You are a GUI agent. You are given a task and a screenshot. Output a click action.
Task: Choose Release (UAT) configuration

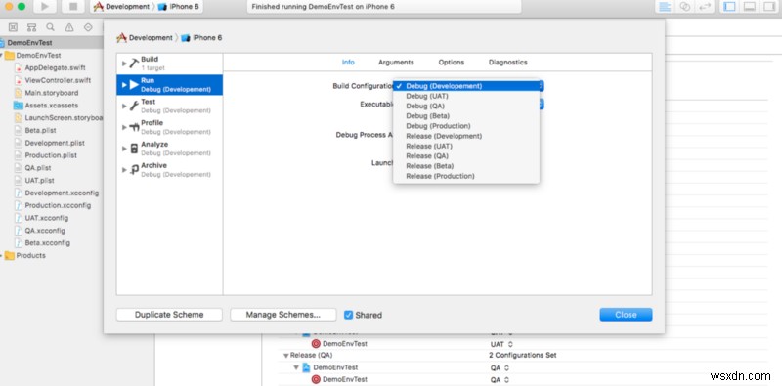pyautogui.click(x=466, y=146)
